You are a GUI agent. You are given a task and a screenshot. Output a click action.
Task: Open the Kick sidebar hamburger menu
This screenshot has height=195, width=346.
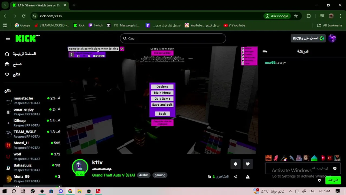tap(8, 38)
